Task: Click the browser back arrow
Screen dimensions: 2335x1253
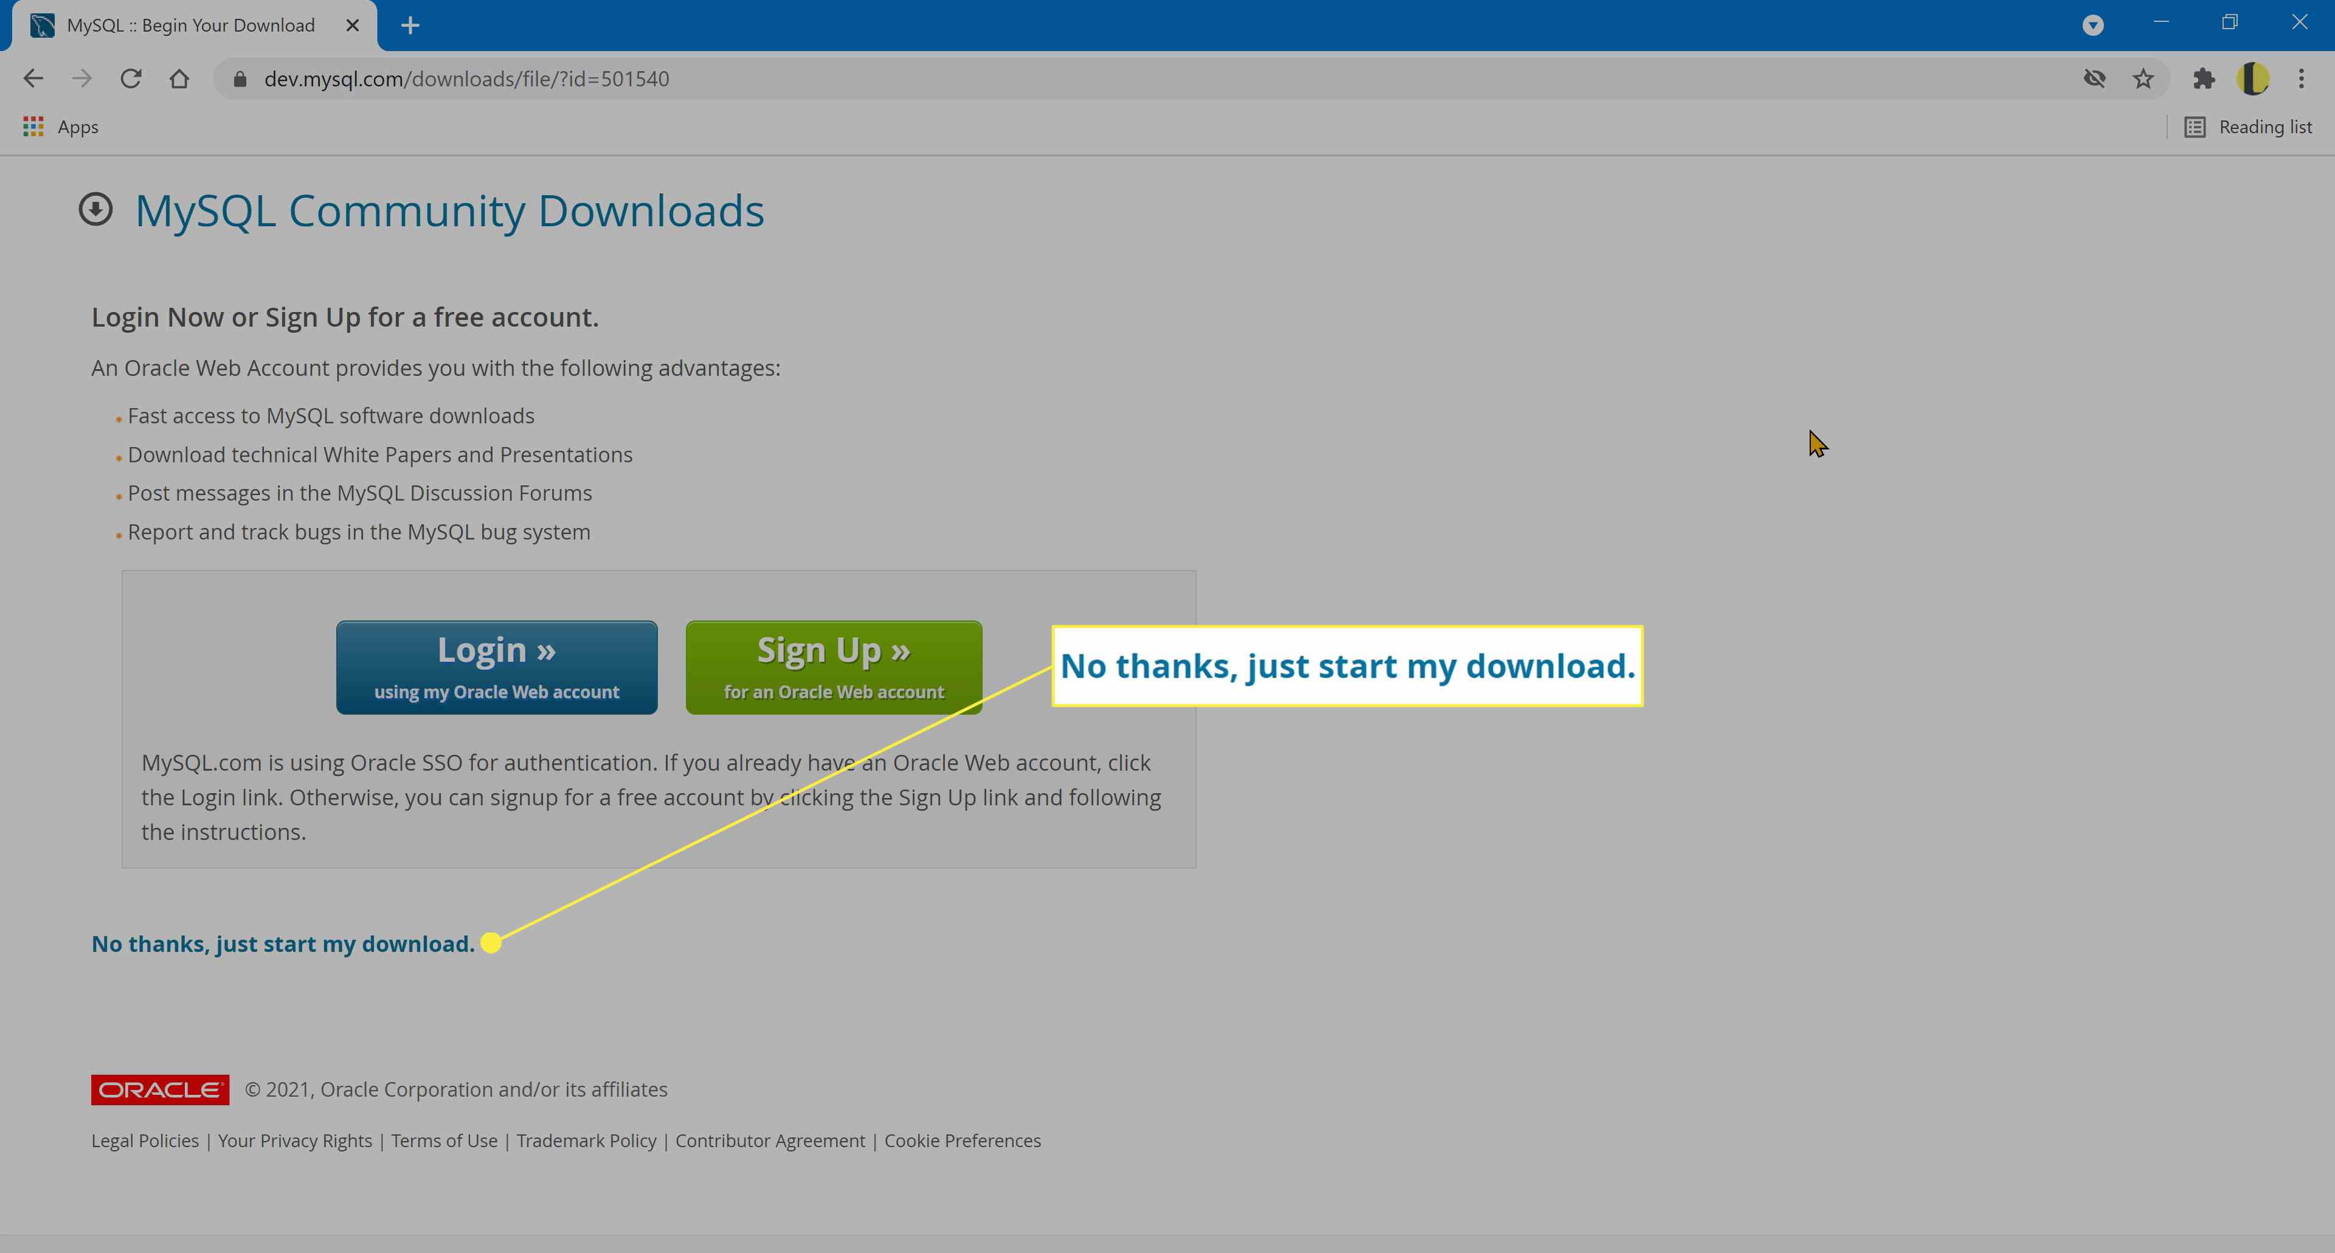Action: point(33,79)
